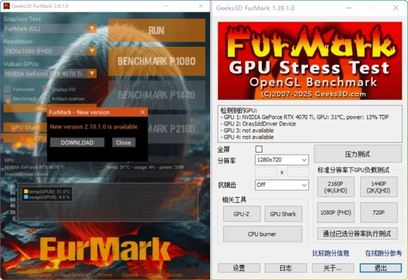Open the 分辨率 resolution dropdown showing 1280x720
The height and width of the screenshot is (280, 408).
281,160
